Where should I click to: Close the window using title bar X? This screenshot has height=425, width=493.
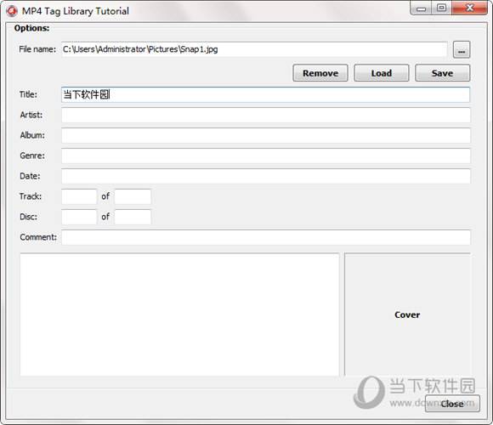pos(470,8)
